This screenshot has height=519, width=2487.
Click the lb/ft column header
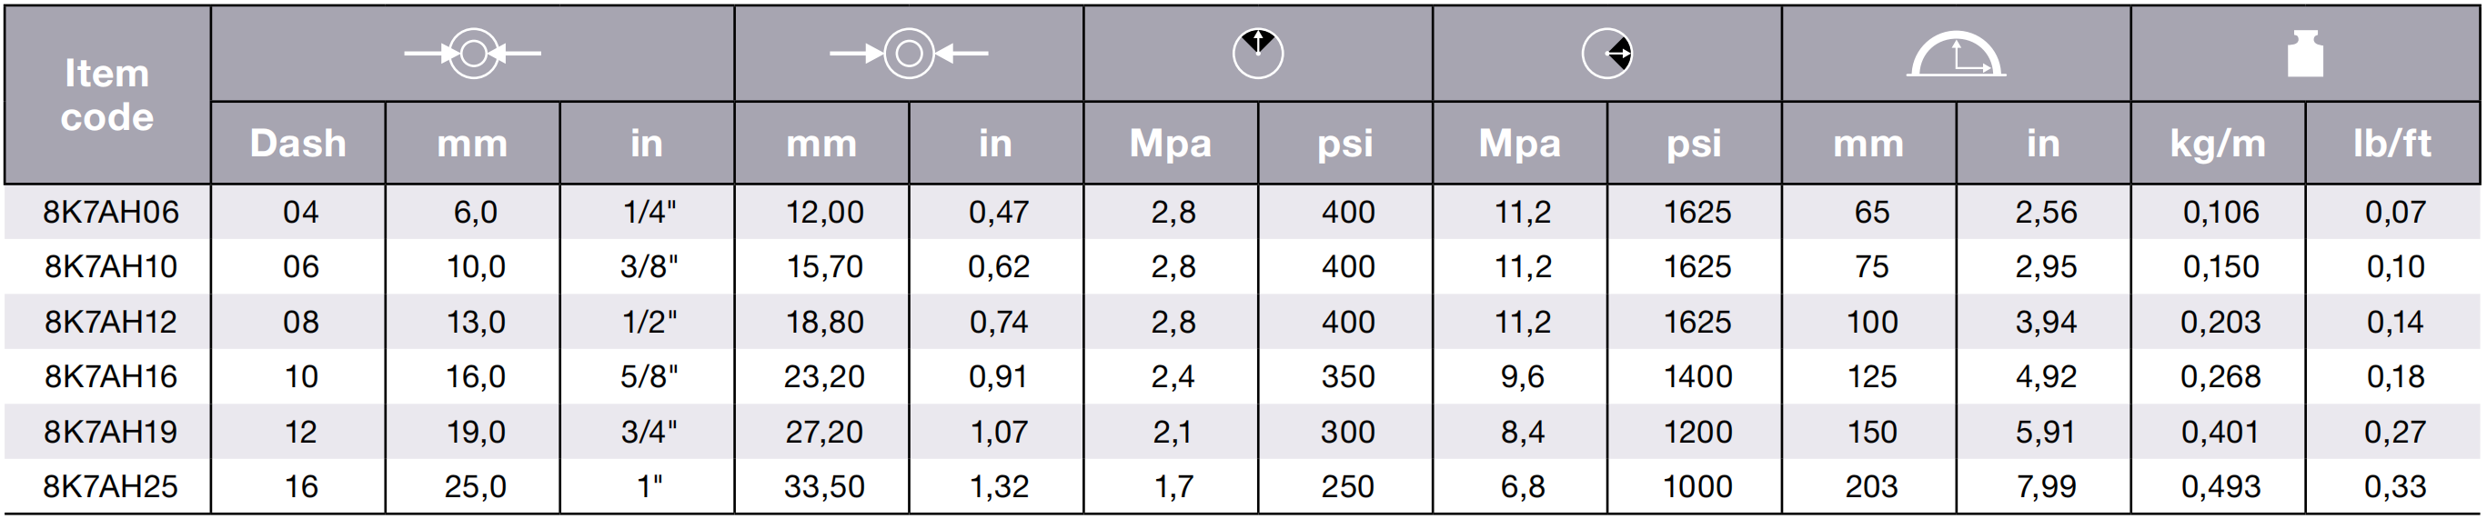[2392, 143]
